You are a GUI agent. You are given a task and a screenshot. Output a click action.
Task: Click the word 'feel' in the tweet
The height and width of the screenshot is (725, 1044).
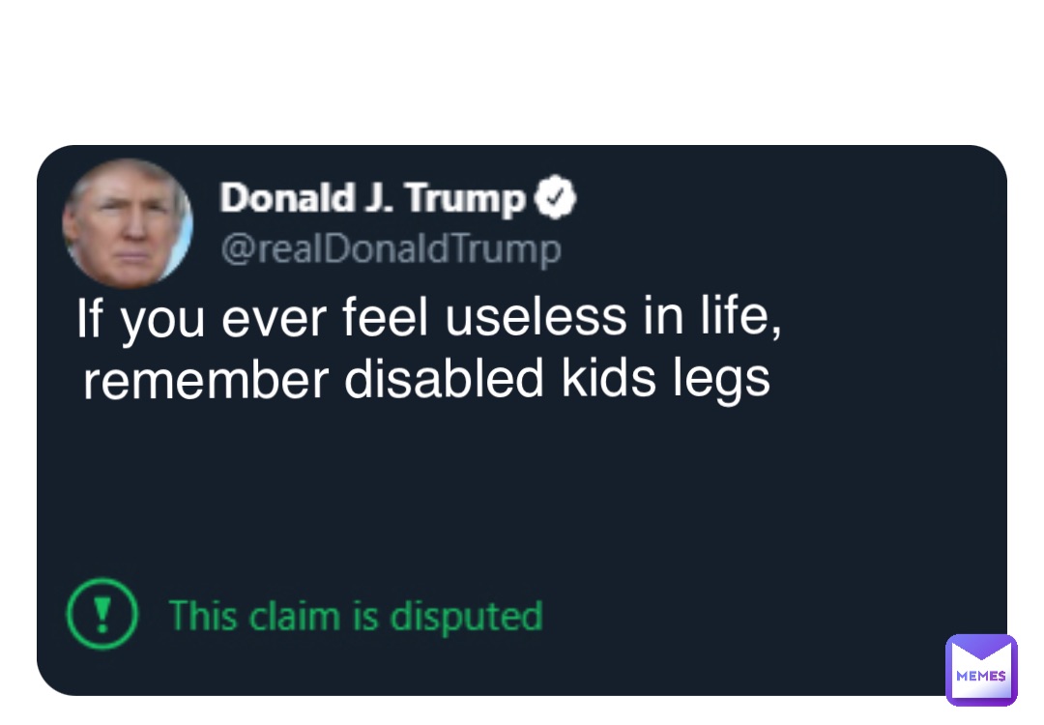click(x=387, y=320)
